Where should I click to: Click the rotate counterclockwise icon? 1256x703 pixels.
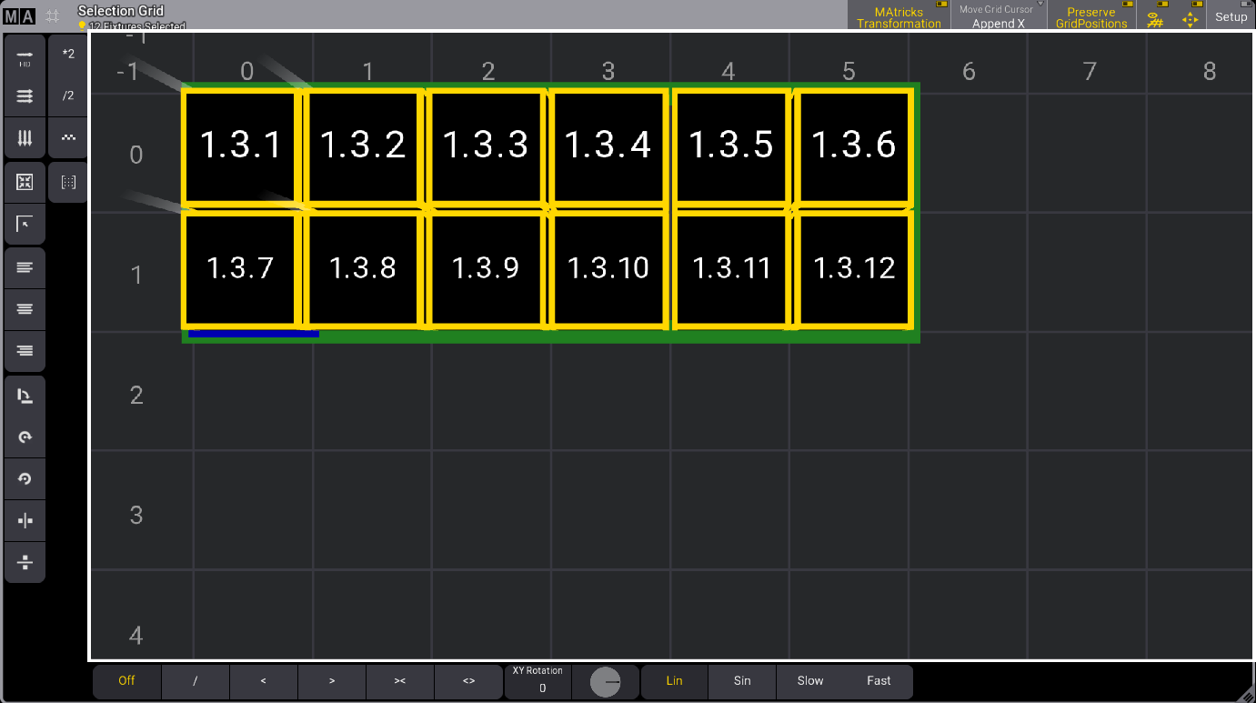(25, 478)
